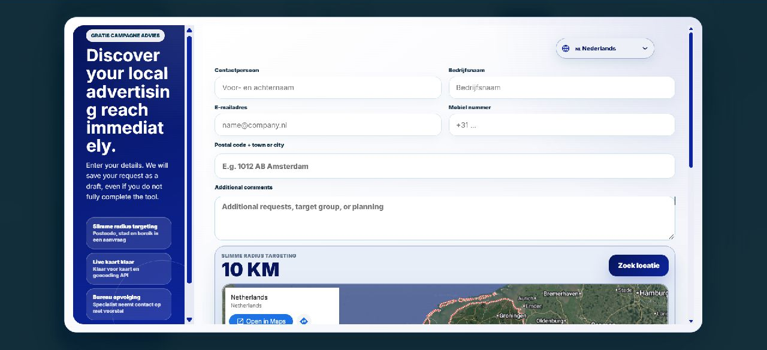Screen dimensions: 767x350
Task: Click the Stade label on the map
Action: (625, 290)
